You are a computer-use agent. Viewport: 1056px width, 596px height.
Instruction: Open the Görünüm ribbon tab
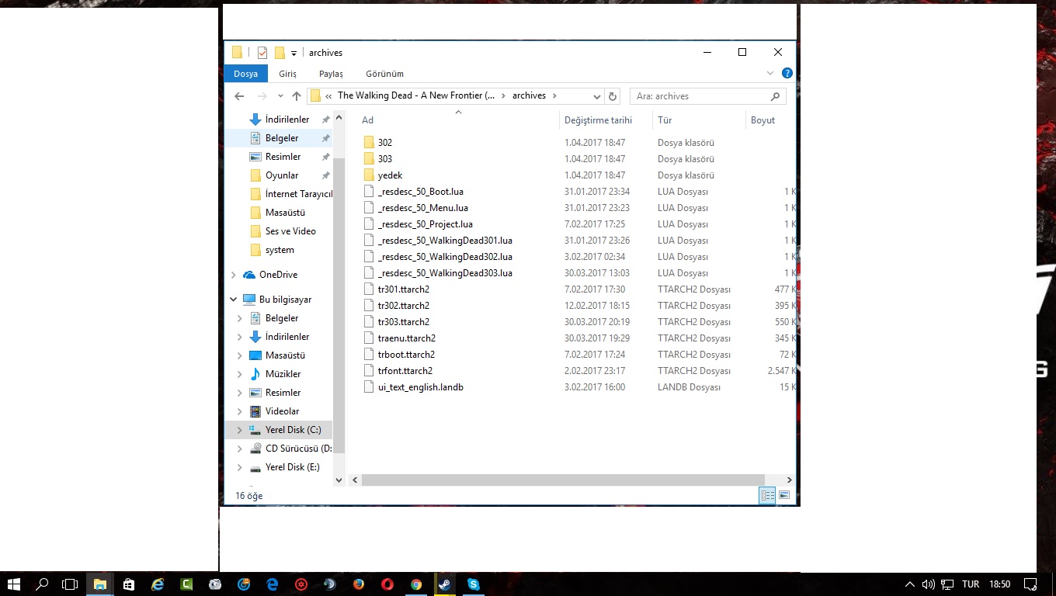(x=384, y=74)
